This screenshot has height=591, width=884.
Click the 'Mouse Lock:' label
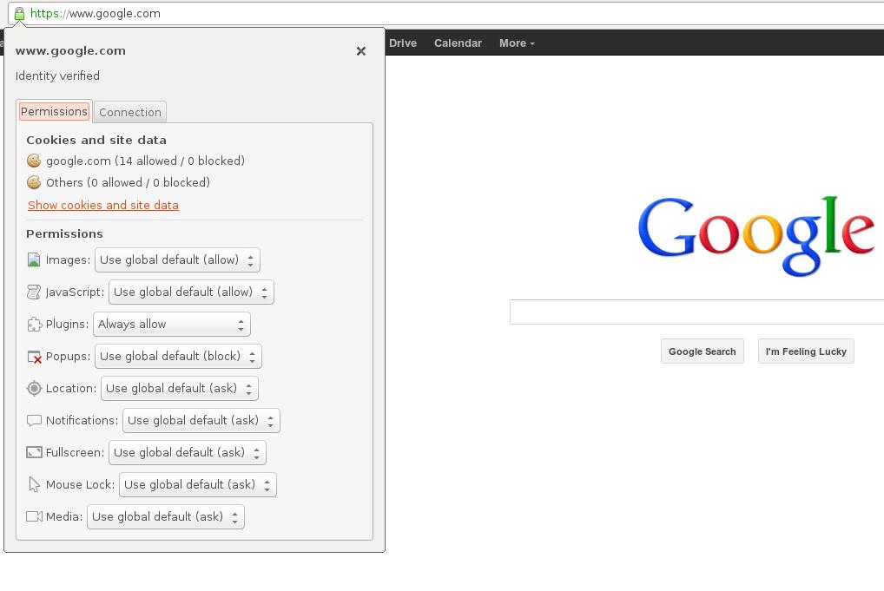[80, 484]
